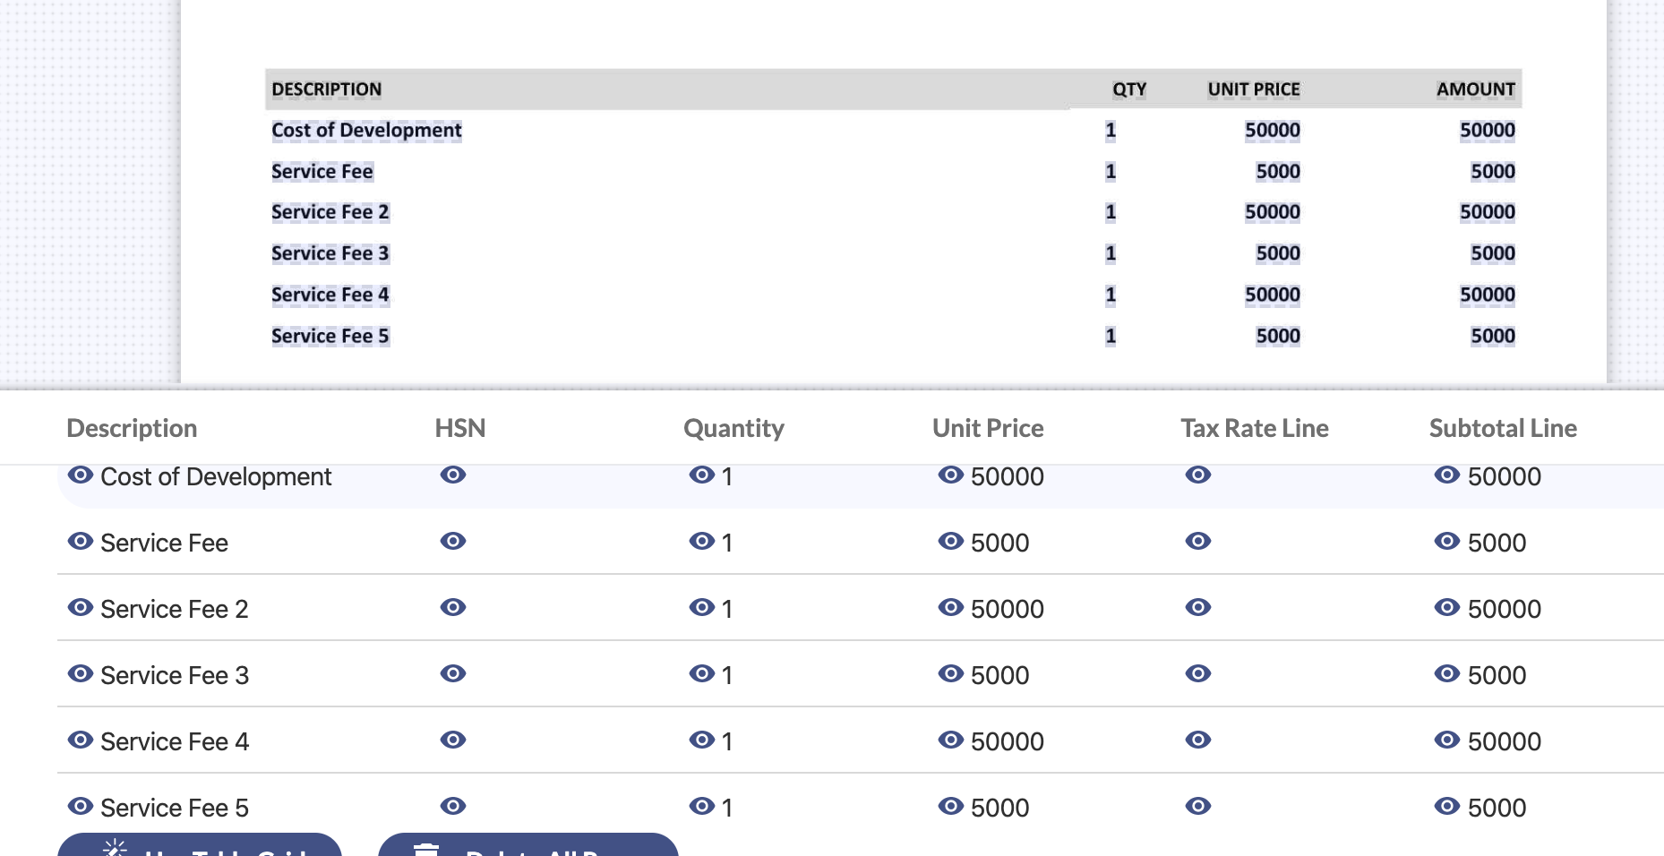
Task: Click the eye icon on Subtotal 5000 of Service Fee 5
Action: (x=1445, y=805)
